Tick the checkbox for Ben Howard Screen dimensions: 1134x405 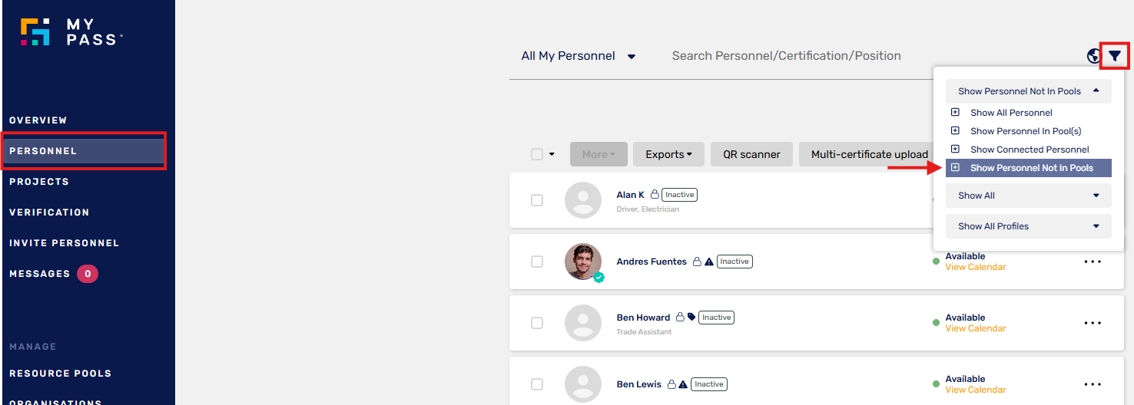(x=537, y=323)
